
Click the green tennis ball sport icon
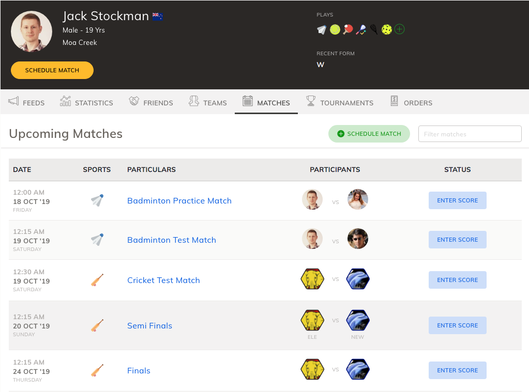(335, 29)
